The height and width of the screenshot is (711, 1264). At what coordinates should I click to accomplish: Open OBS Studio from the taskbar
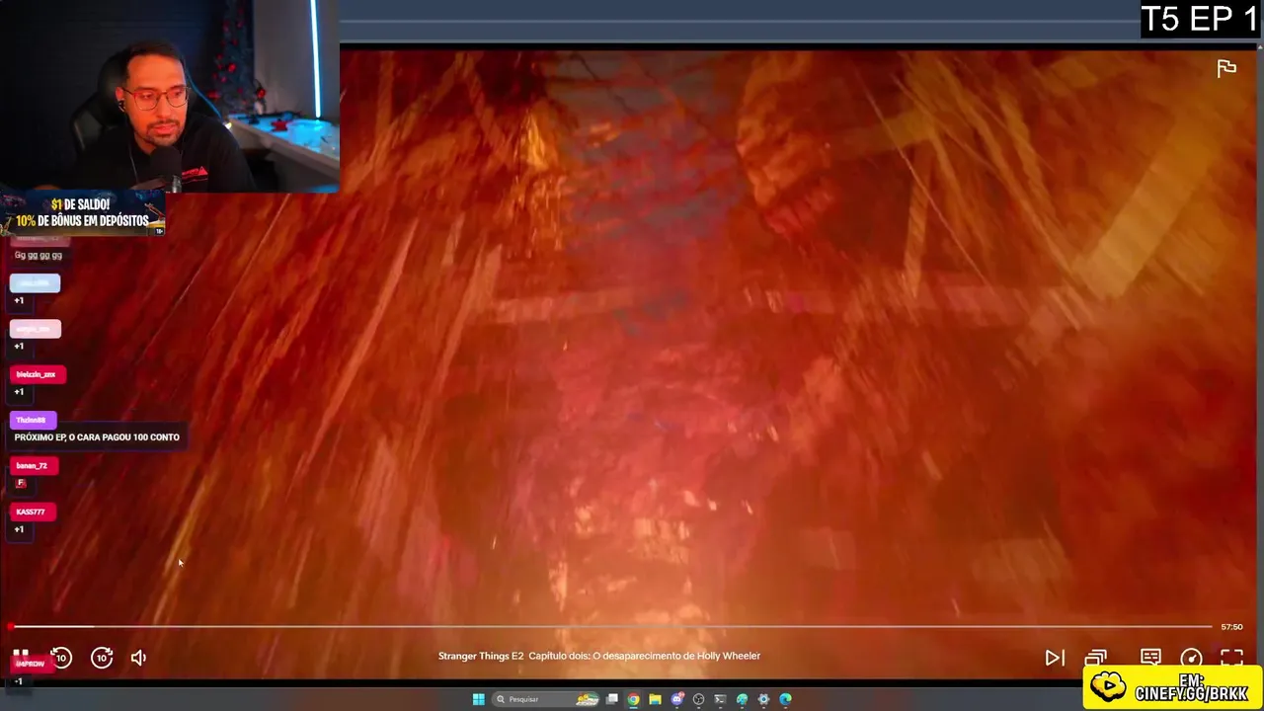(698, 699)
